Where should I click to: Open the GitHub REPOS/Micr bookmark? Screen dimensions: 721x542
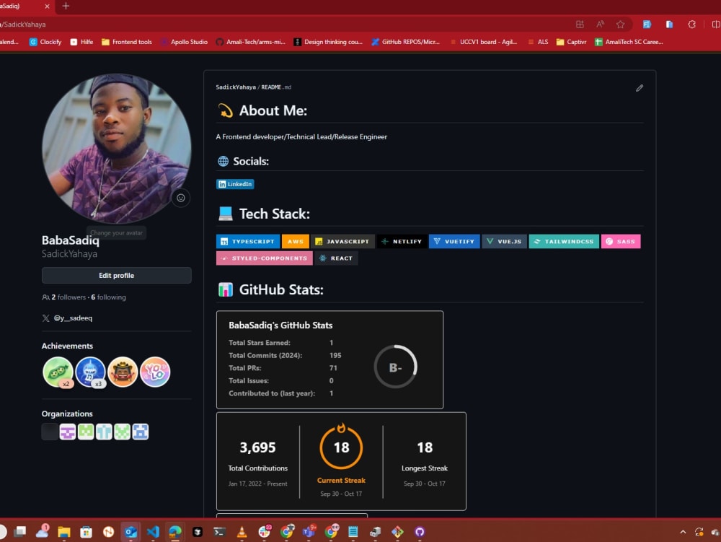(405, 42)
